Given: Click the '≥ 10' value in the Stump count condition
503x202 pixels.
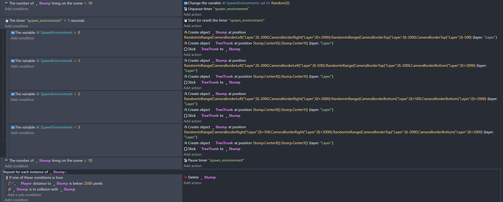Looking at the screenshot, I should 90,160.
